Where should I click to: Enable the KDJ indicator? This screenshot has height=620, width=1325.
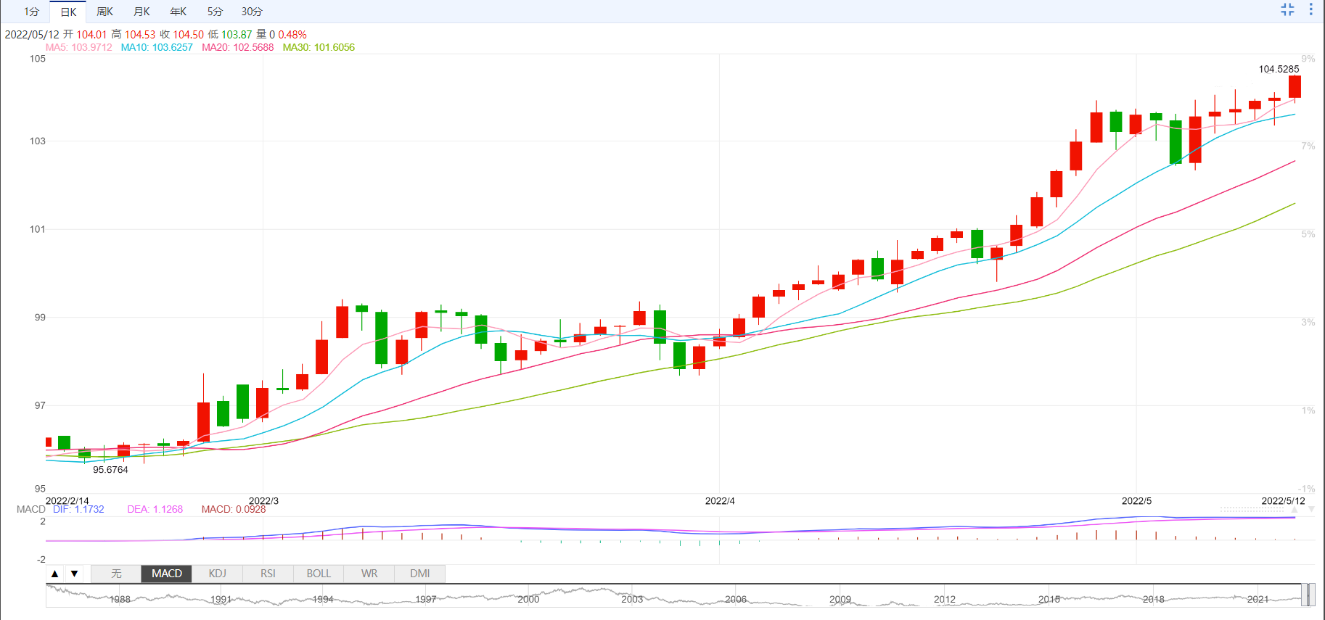217,574
